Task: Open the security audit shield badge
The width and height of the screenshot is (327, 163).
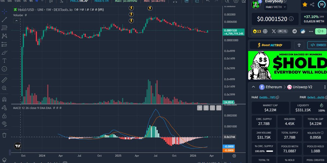Action: pyautogui.click(x=320, y=31)
